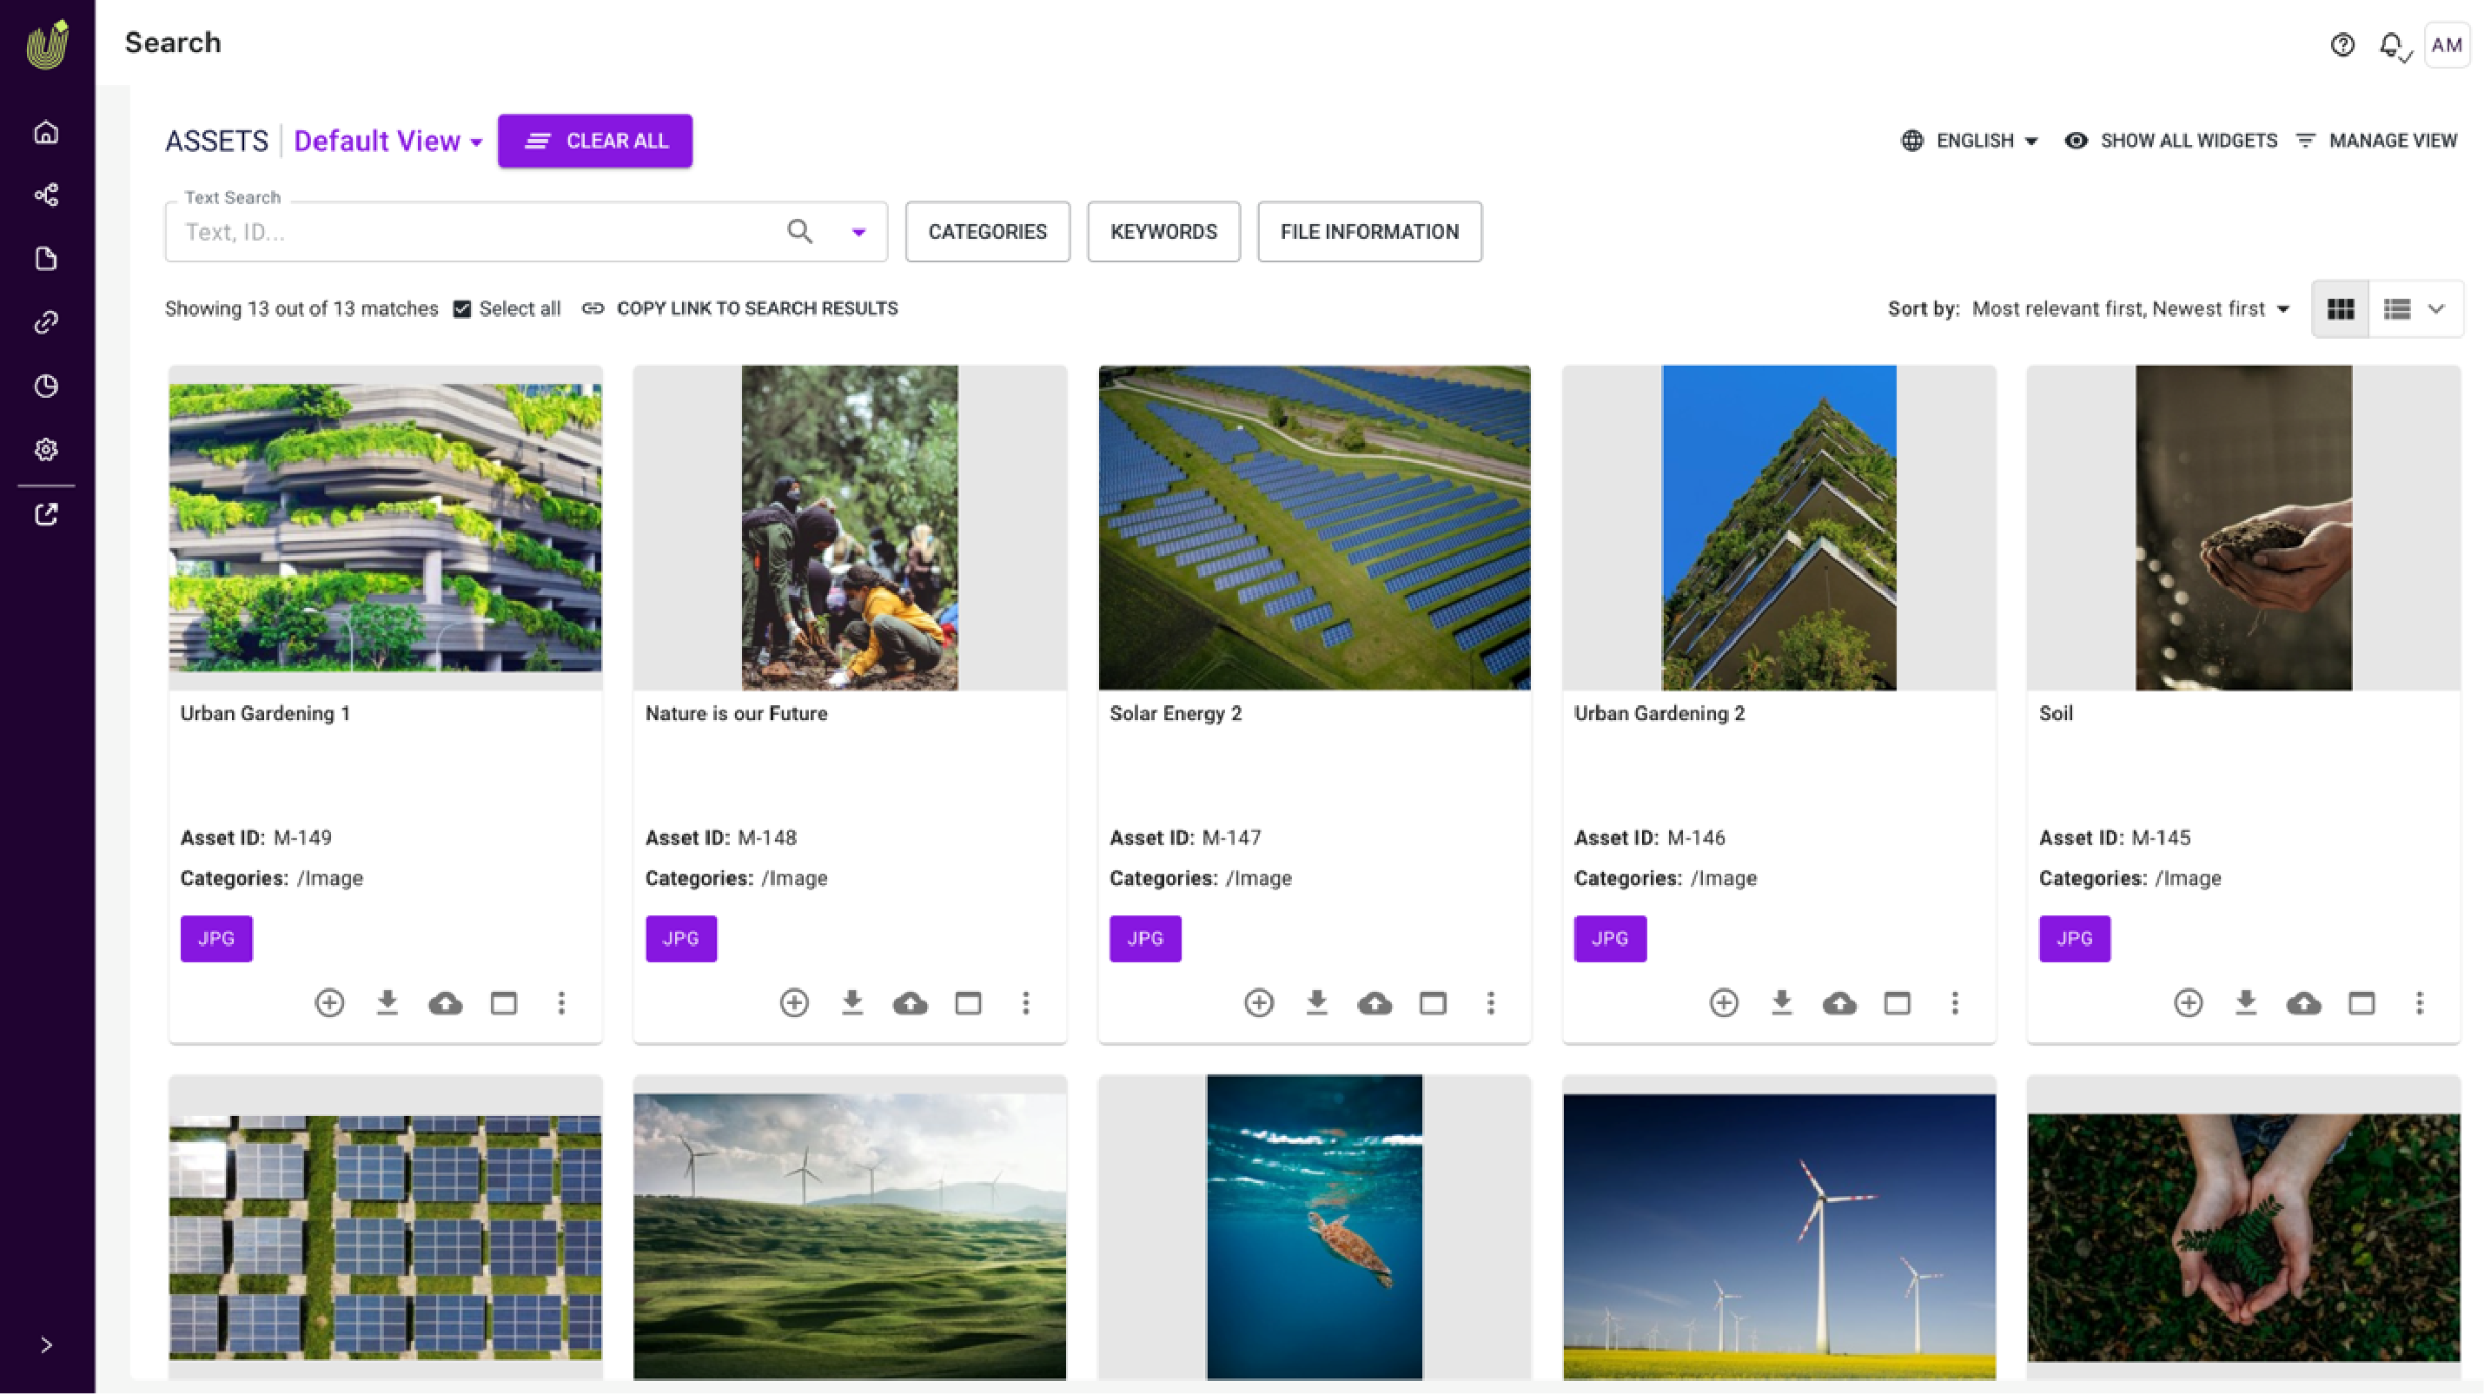Expand the sidebar with bottom arrow

click(x=46, y=1346)
